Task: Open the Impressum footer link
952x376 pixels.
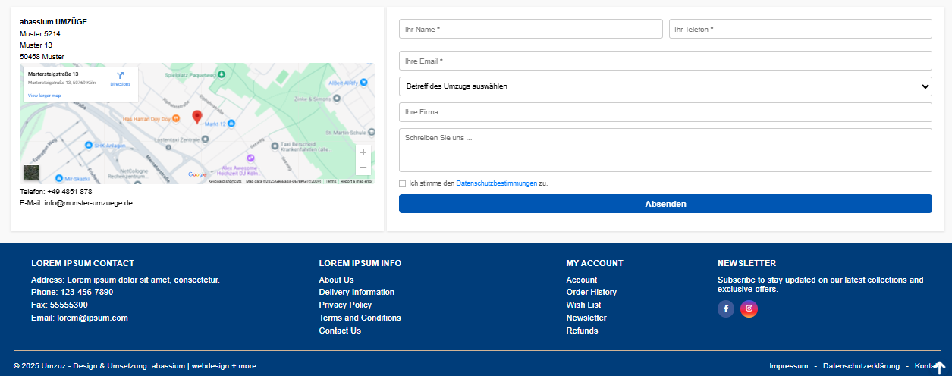Action: point(788,366)
